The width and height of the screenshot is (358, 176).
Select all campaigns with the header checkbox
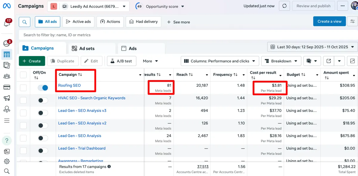tap(23, 75)
